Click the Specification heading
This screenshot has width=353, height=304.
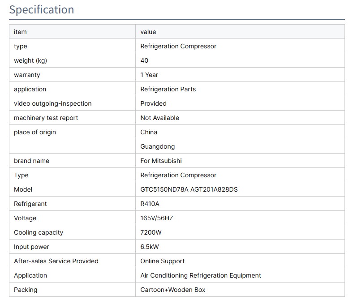[42, 9]
